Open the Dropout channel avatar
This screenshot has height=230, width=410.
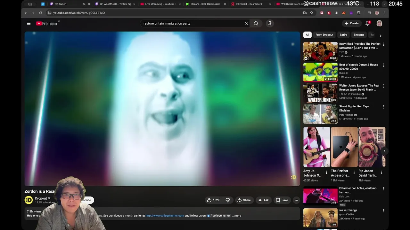click(x=29, y=200)
